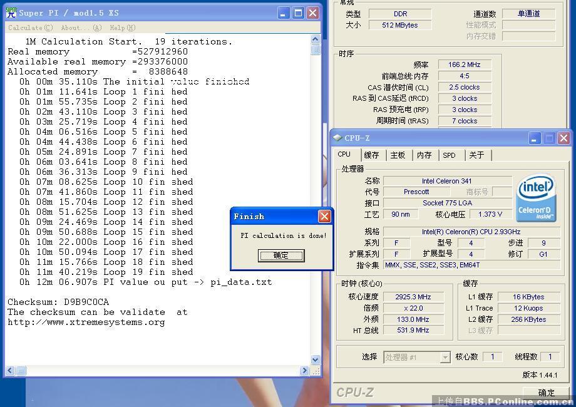Click the 线程数 value field showing 1
Viewport: 576px width, 407px height.
click(550, 357)
